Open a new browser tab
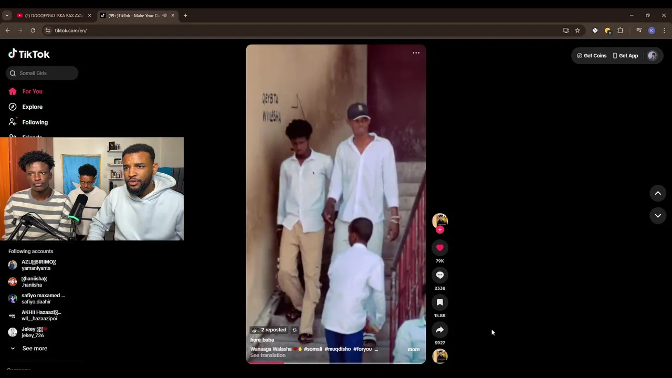 [x=185, y=16]
